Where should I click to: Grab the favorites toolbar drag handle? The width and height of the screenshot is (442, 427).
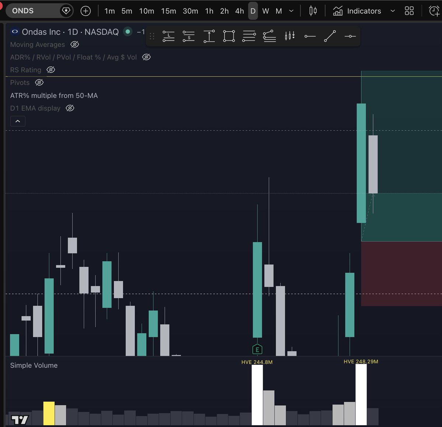pos(152,36)
